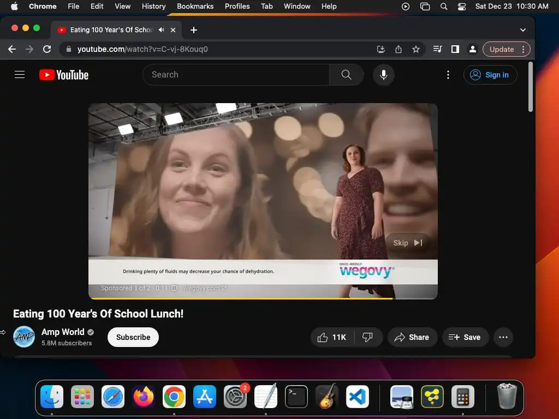Screen dimensions: 559x419
Task: Open Finder from the dock
Action: coord(52,397)
